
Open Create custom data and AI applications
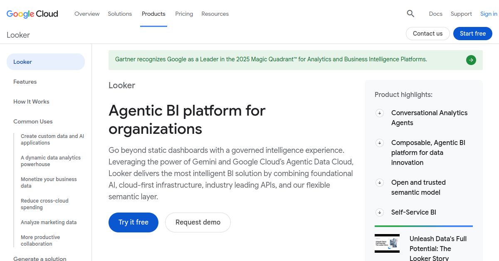click(52, 140)
